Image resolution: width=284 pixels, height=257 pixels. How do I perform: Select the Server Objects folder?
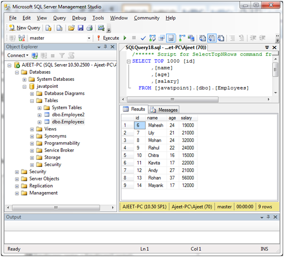point(44,179)
